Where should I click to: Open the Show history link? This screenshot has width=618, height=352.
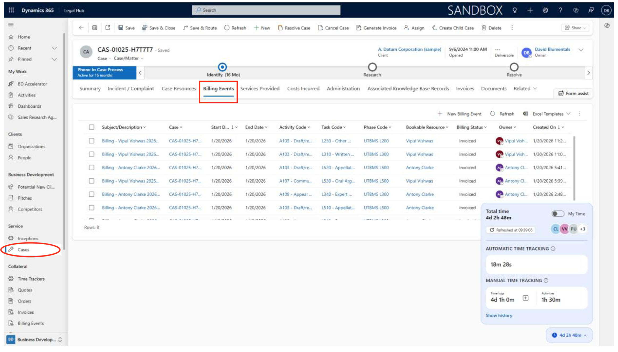point(499,315)
